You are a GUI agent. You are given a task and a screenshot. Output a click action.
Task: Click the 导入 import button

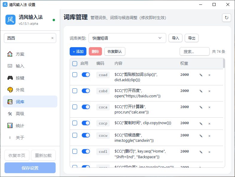pos(176,38)
